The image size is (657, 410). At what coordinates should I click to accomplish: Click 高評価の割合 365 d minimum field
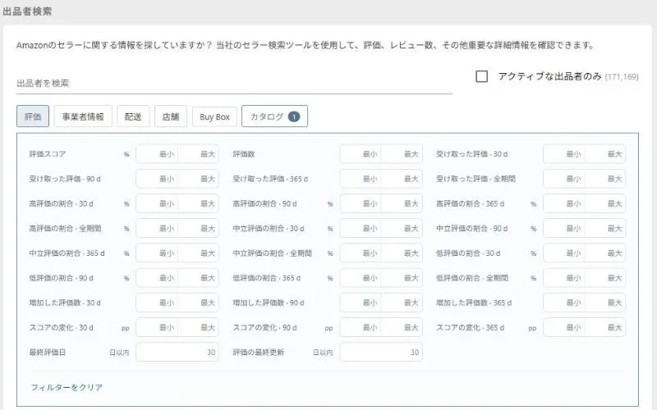(564, 203)
